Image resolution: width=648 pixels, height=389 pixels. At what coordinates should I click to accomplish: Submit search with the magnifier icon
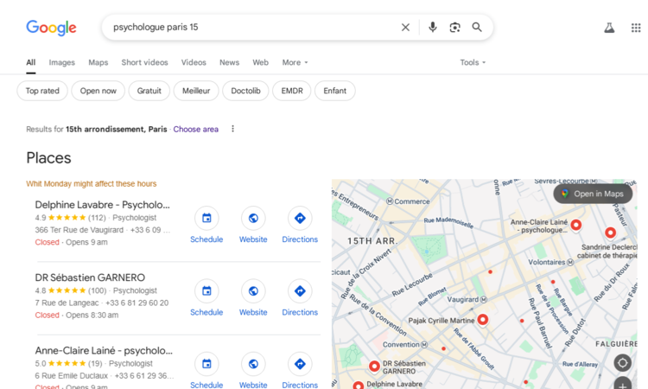477,28
